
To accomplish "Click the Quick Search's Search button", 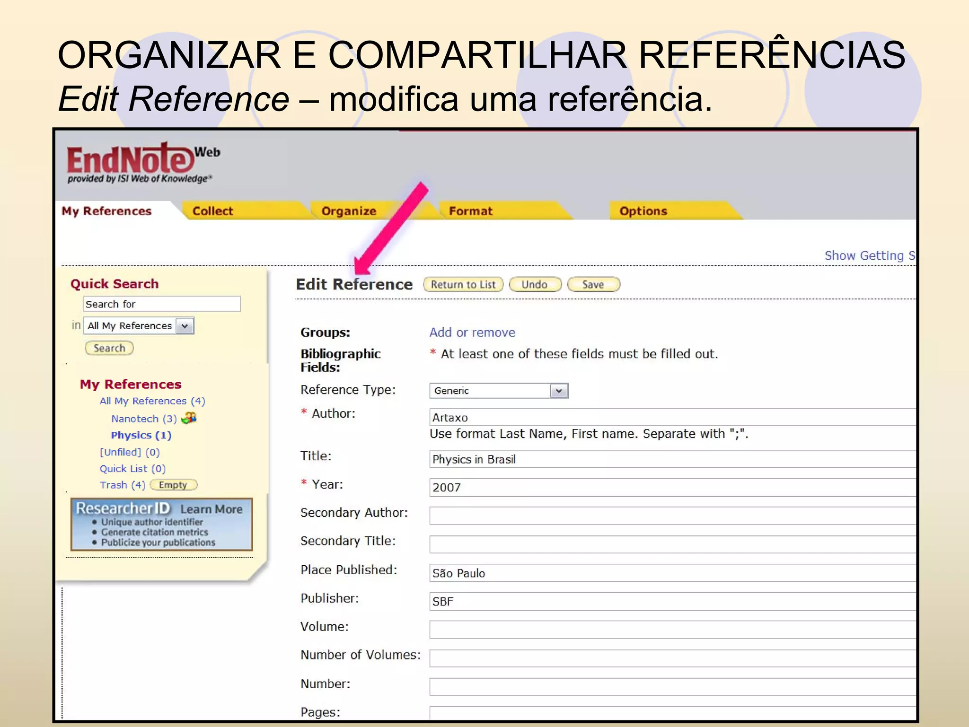I will click(x=109, y=348).
